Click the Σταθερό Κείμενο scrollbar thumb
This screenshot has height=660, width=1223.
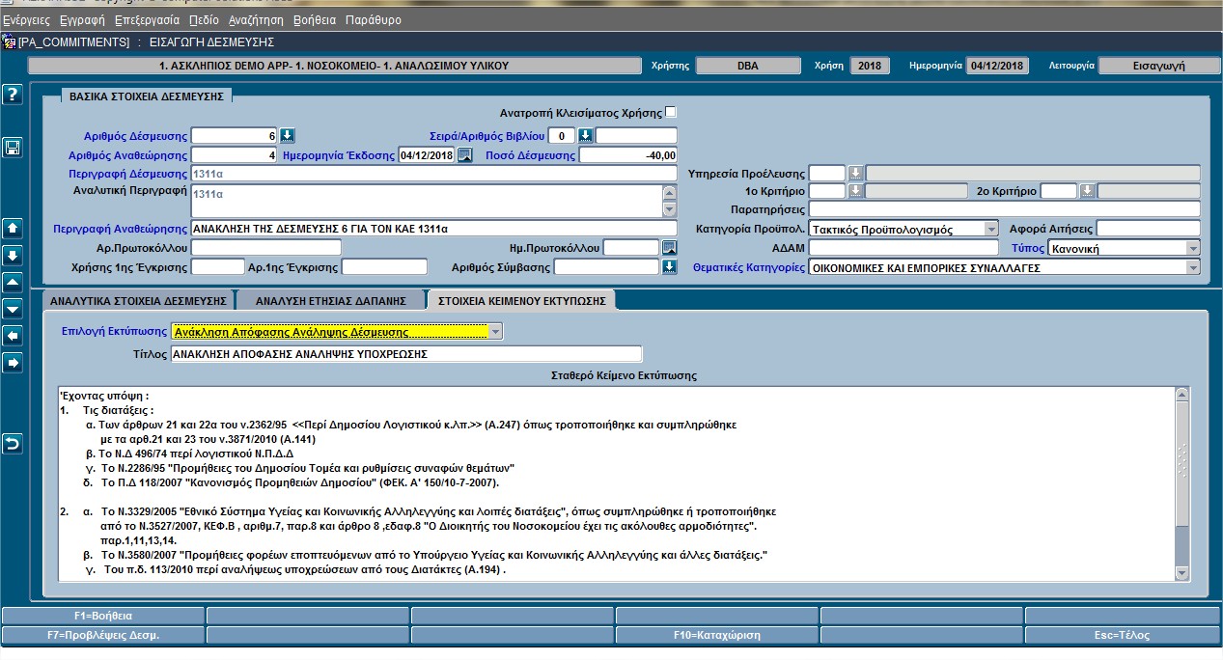1181,464
